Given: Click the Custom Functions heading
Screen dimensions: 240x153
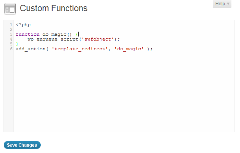Looking at the screenshot, I should 54,8.
